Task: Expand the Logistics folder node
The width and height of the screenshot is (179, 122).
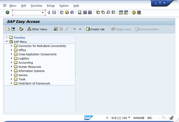Action: coord(12,58)
